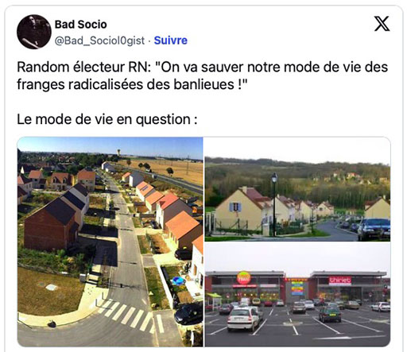Click the thiriet store sign in photo
Image resolution: width=407 pixels, height=352 pixels.
tap(340, 280)
